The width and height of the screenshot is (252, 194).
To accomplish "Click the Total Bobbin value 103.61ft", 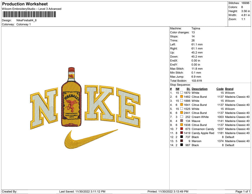I will coord(197,81).
